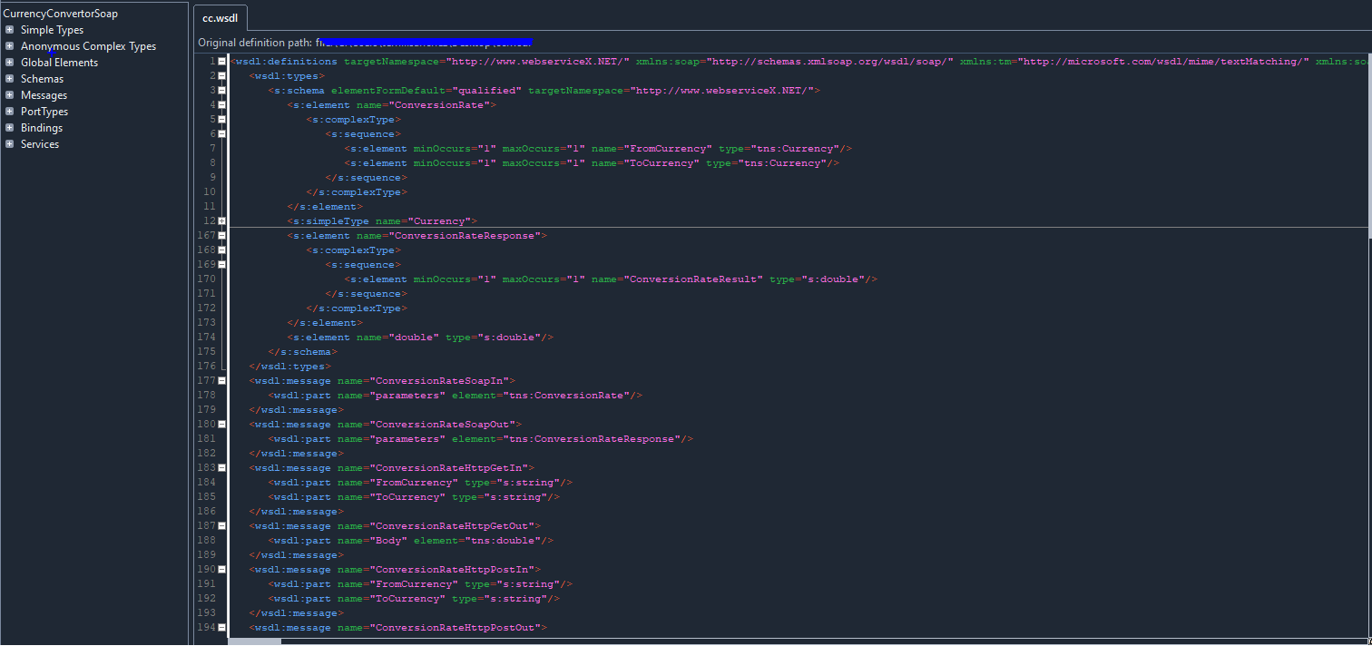Click the closing s:schema tag on line 175
Screen dimensions: 1372x646
(x=303, y=352)
